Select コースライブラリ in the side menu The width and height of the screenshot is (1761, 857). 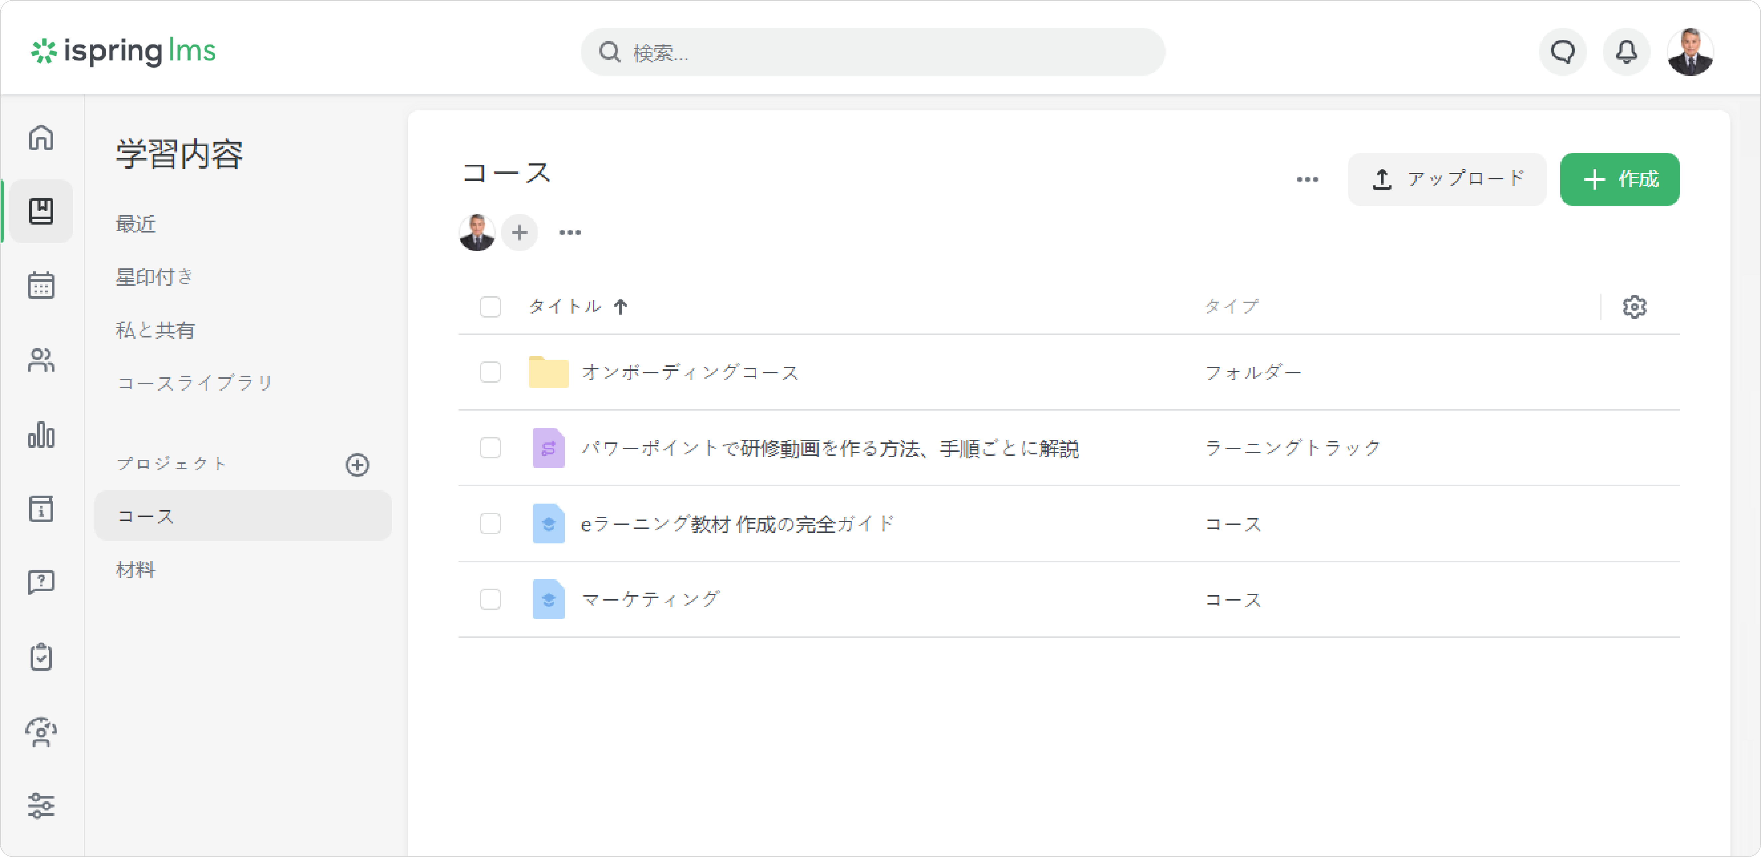[x=195, y=383]
